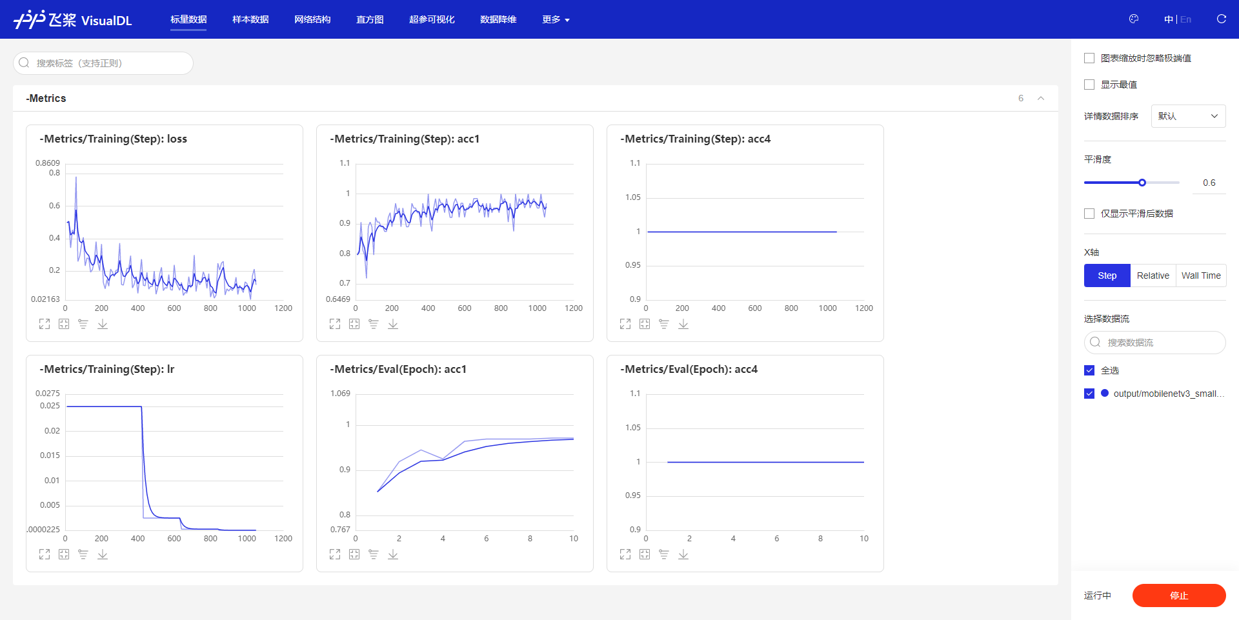Click the -Metrics/Training(Step): lr chart title

pos(107,369)
